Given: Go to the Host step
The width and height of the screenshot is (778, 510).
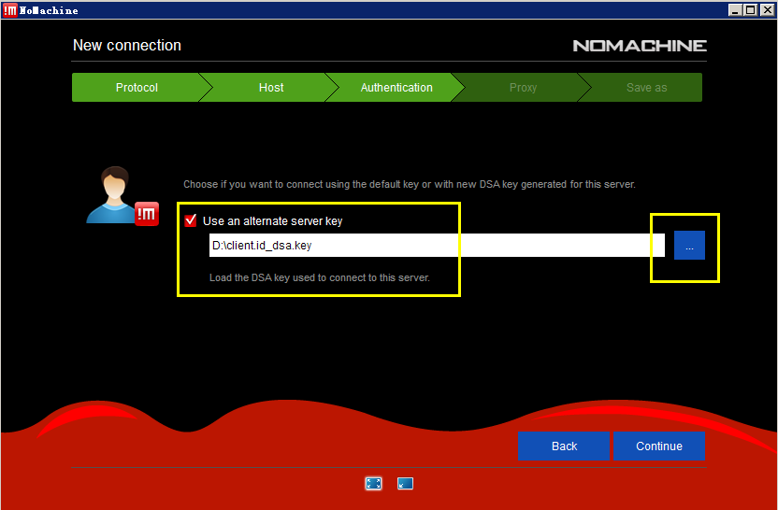Looking at the screenshot, I should [271, 88].
